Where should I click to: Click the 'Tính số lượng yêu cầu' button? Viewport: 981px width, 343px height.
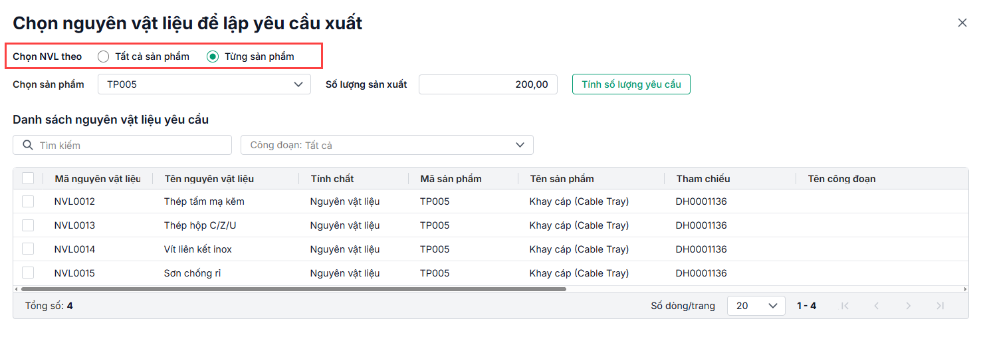coord(631,84)
